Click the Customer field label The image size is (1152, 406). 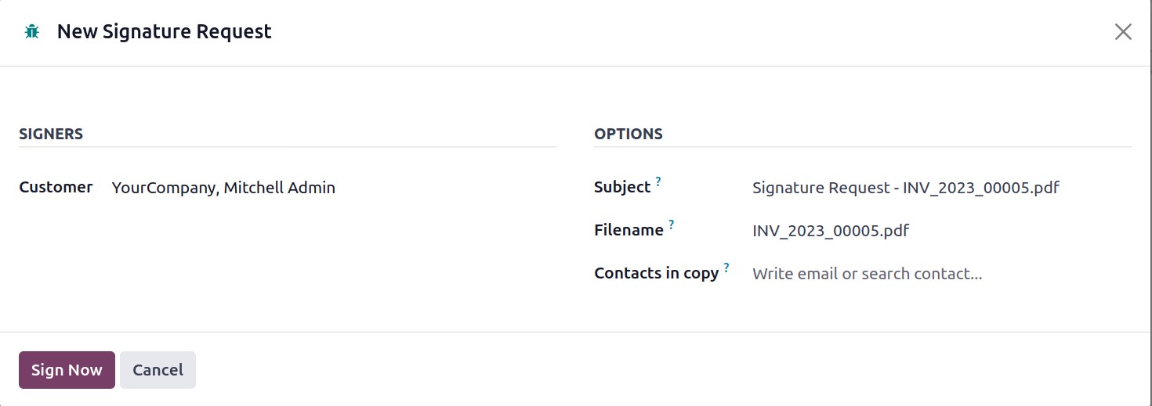(56, 188)
